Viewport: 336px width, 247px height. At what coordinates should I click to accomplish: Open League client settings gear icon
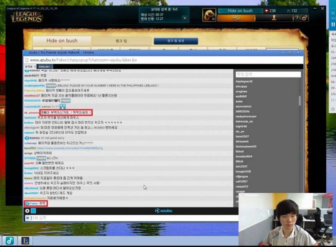(x=305, y=18)
